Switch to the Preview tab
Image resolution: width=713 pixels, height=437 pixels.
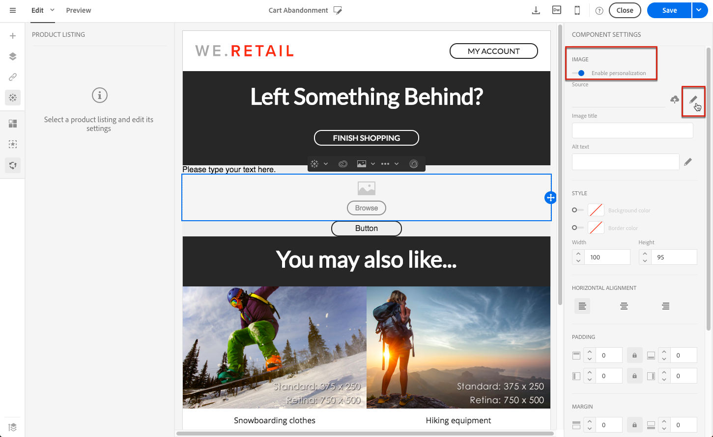point(79,10)
